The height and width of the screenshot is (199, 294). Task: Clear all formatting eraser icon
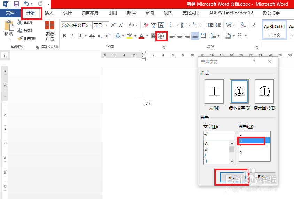pos(146,25)
